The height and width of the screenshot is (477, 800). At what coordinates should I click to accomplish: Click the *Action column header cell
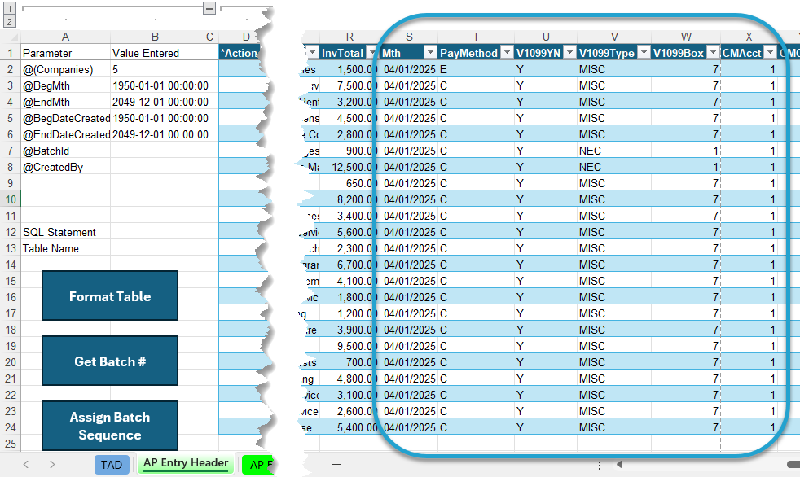[240, 53]
